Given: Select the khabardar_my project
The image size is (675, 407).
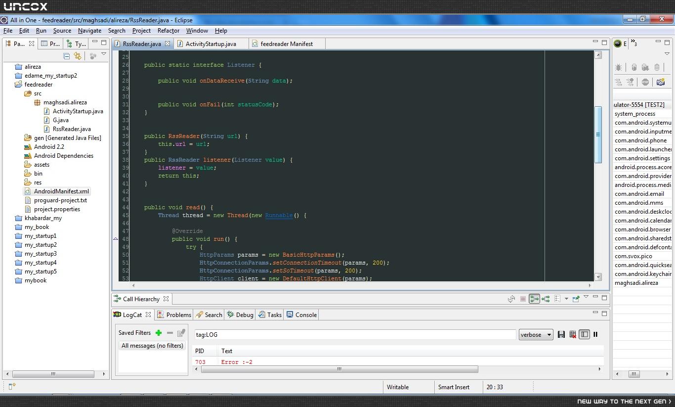Looking at the screenshot, I should tap(43, 218).
